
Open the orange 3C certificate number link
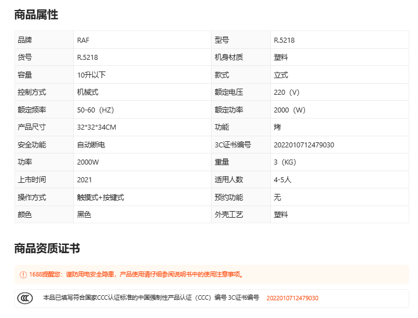(x=292, y=298)
